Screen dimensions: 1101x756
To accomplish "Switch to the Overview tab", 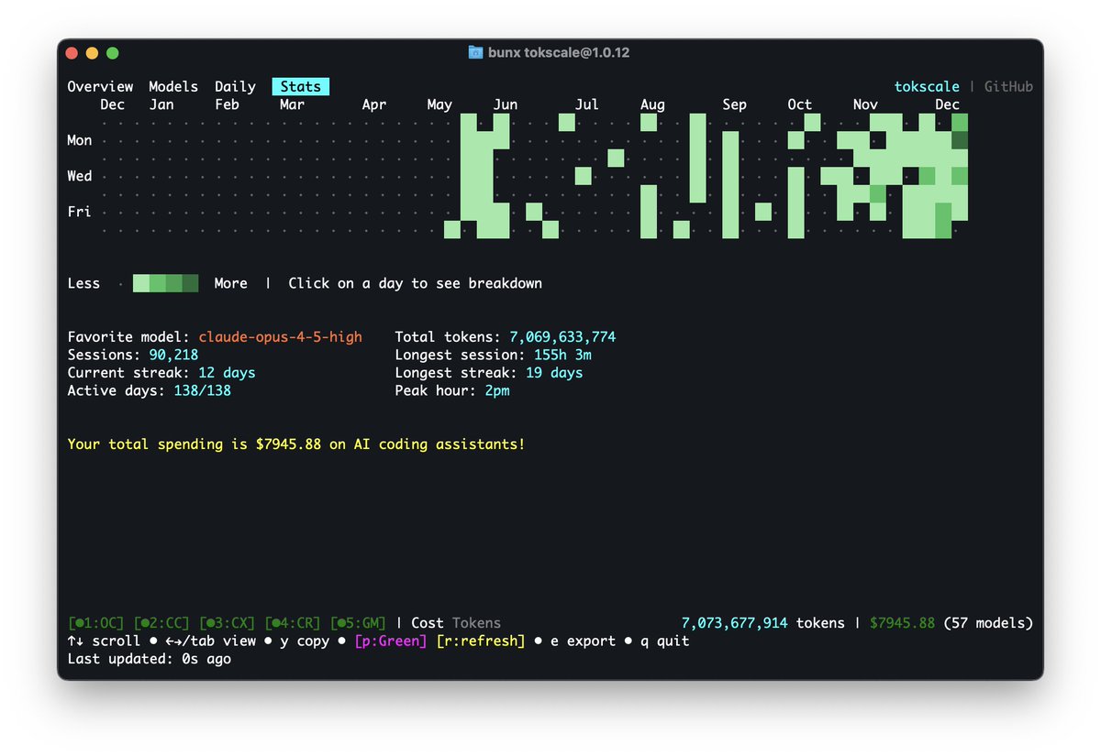I will [100, 86].
